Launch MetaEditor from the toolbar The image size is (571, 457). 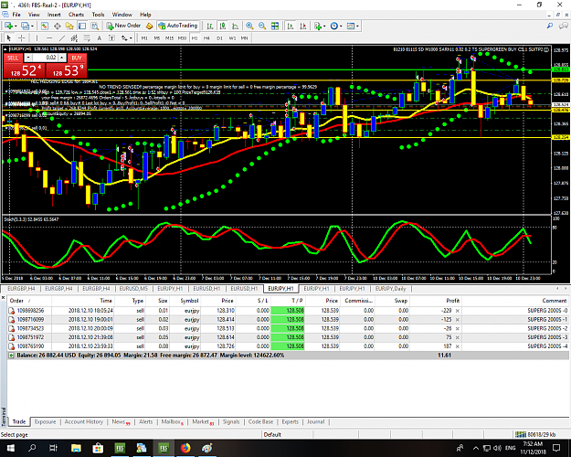(149, 26)
